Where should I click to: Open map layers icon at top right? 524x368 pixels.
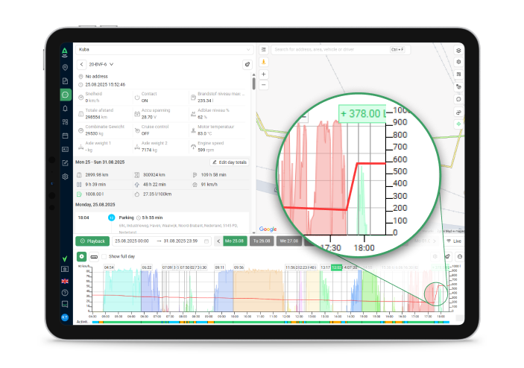coord(458,50)
